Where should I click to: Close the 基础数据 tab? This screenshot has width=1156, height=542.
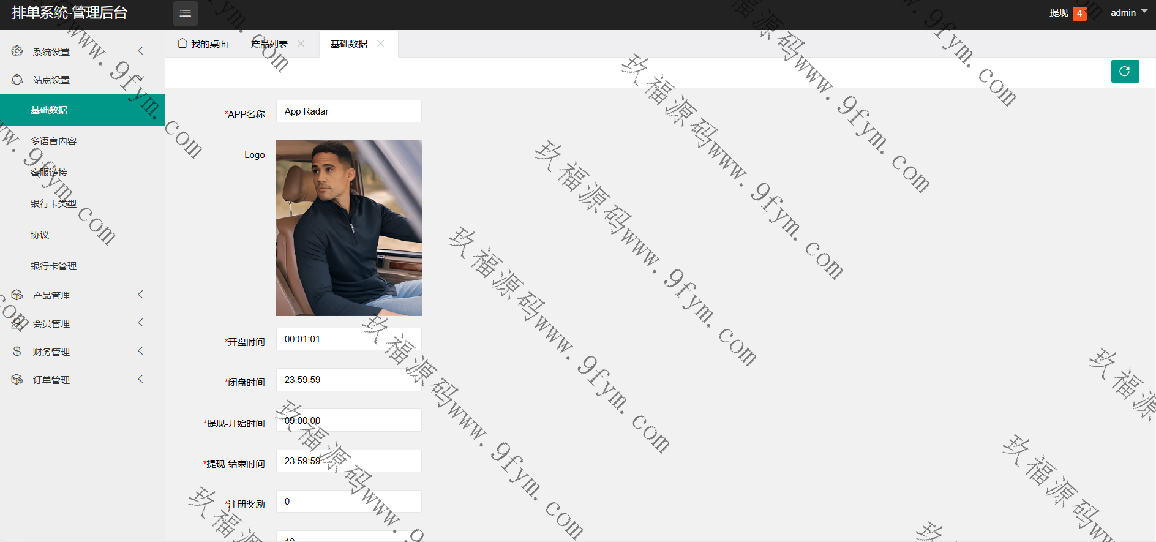pyautogui.click(x=381, y=43)
